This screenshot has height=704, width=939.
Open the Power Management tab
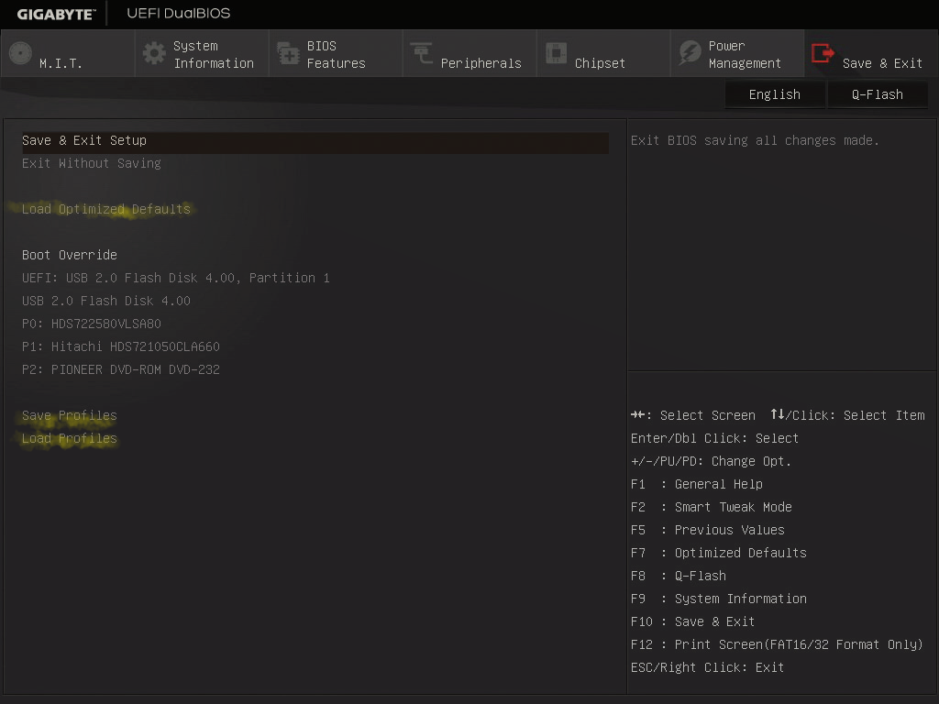coord(737,53)
